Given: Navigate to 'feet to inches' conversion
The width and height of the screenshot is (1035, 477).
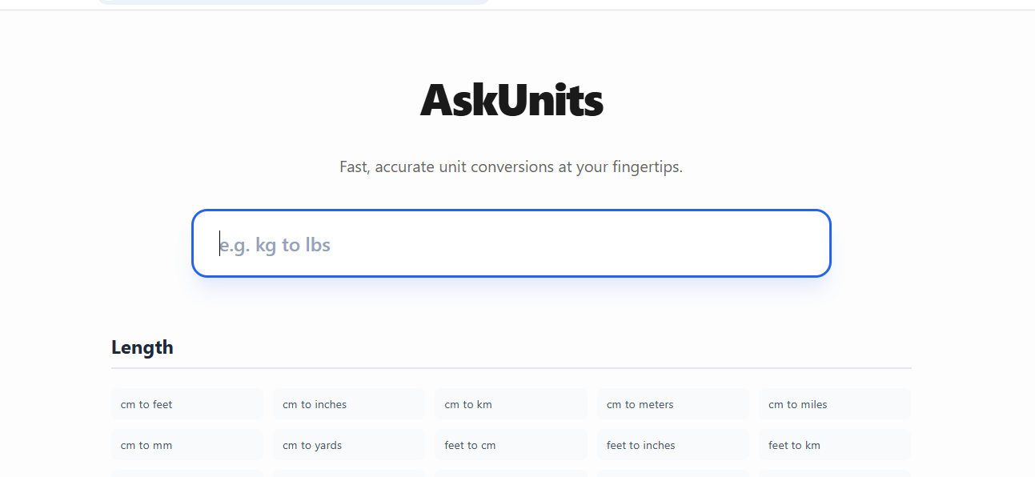Looking at the screenshot, I should point(672,445).
